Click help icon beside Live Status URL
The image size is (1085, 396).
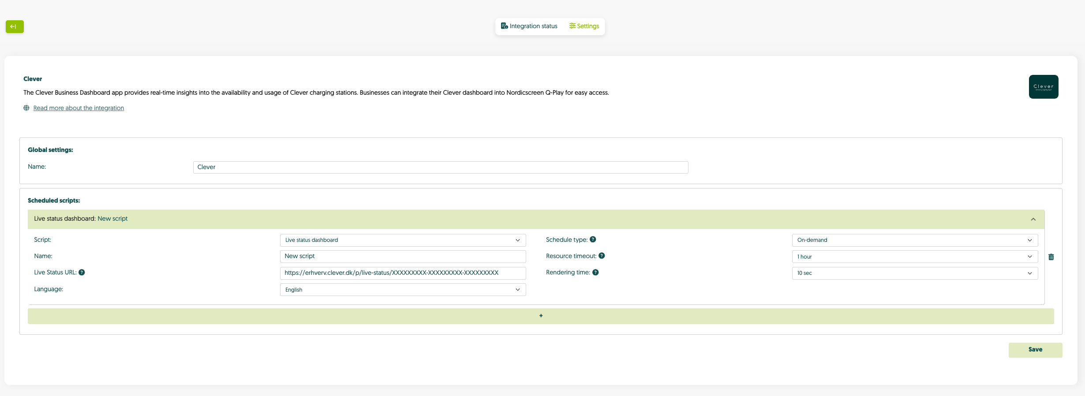tap(82, 273)
